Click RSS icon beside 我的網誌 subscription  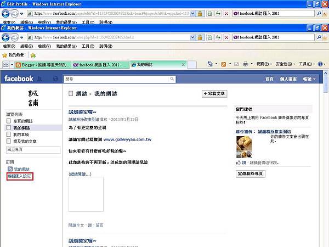point(10,169)
